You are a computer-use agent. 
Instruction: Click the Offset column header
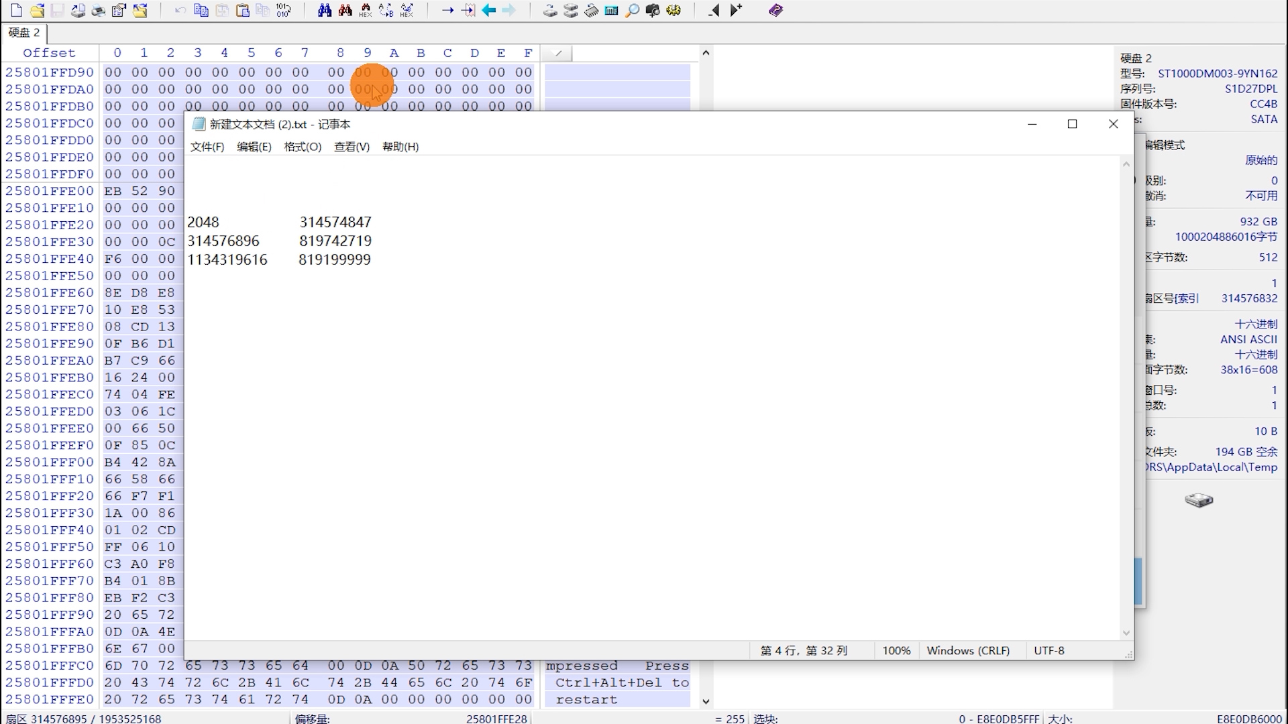click(x=49, y=53)
